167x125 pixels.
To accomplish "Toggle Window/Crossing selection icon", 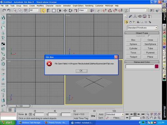I will (59, 11).
